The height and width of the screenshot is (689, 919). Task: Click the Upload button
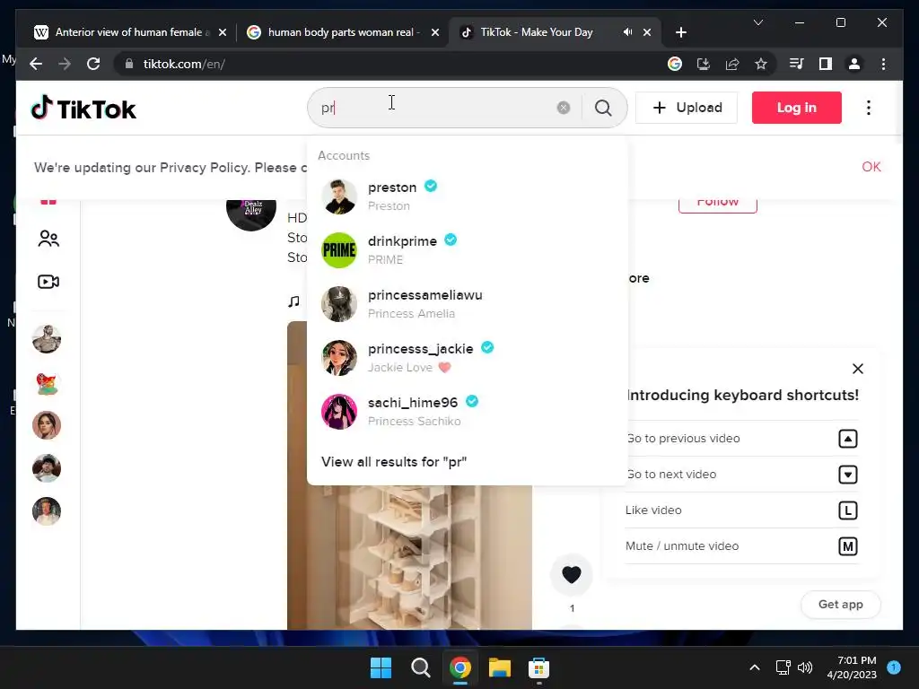(x=687, y=108)
